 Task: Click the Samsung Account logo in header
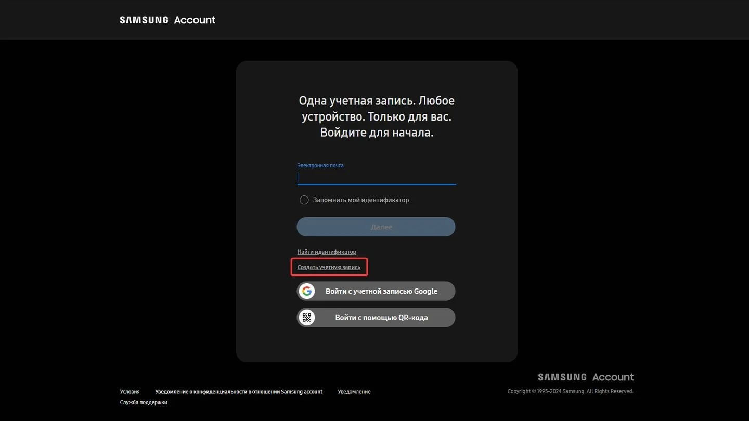167,20
